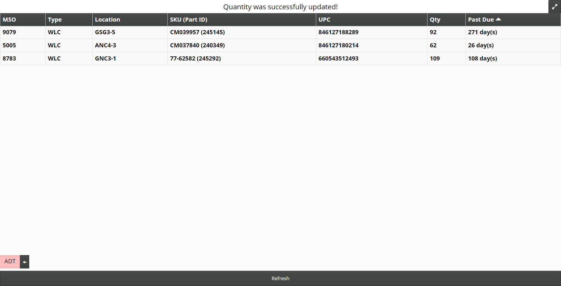Screen dimensions: 561x286
Task: Toggle fullscreen with the expand arrows icon
Action: [x=555, y=6]
